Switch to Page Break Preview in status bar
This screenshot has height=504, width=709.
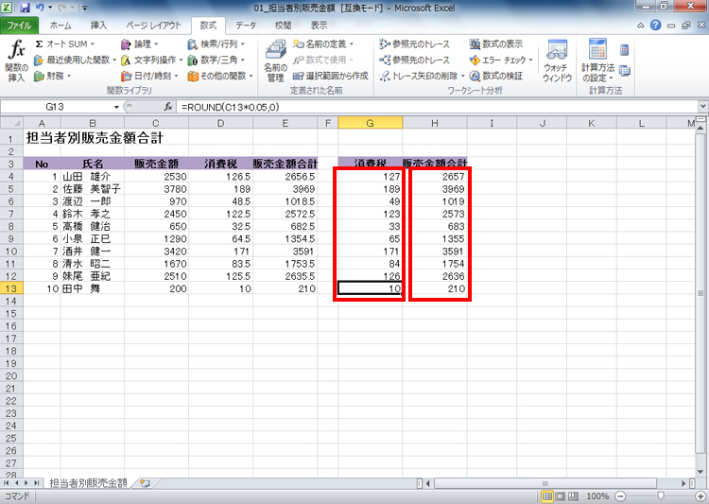click(x=573, y=496)
